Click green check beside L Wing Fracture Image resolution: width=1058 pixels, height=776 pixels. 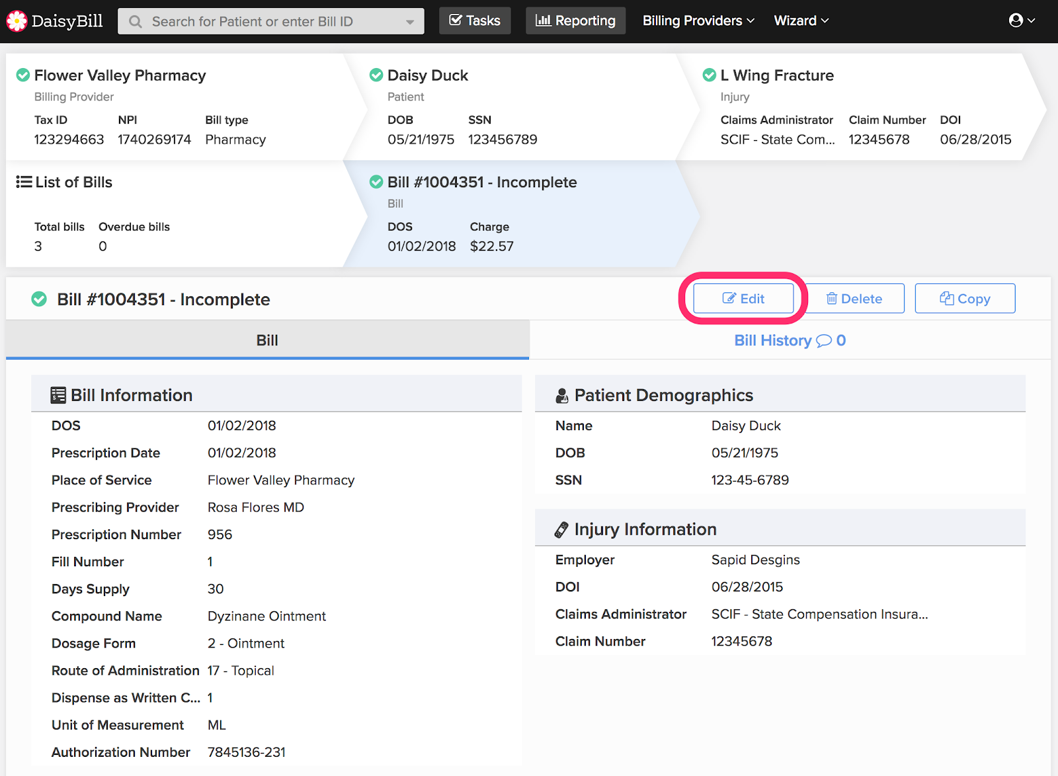710,75
